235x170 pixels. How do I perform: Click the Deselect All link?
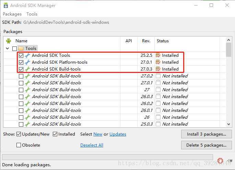(x=92, y=145)
